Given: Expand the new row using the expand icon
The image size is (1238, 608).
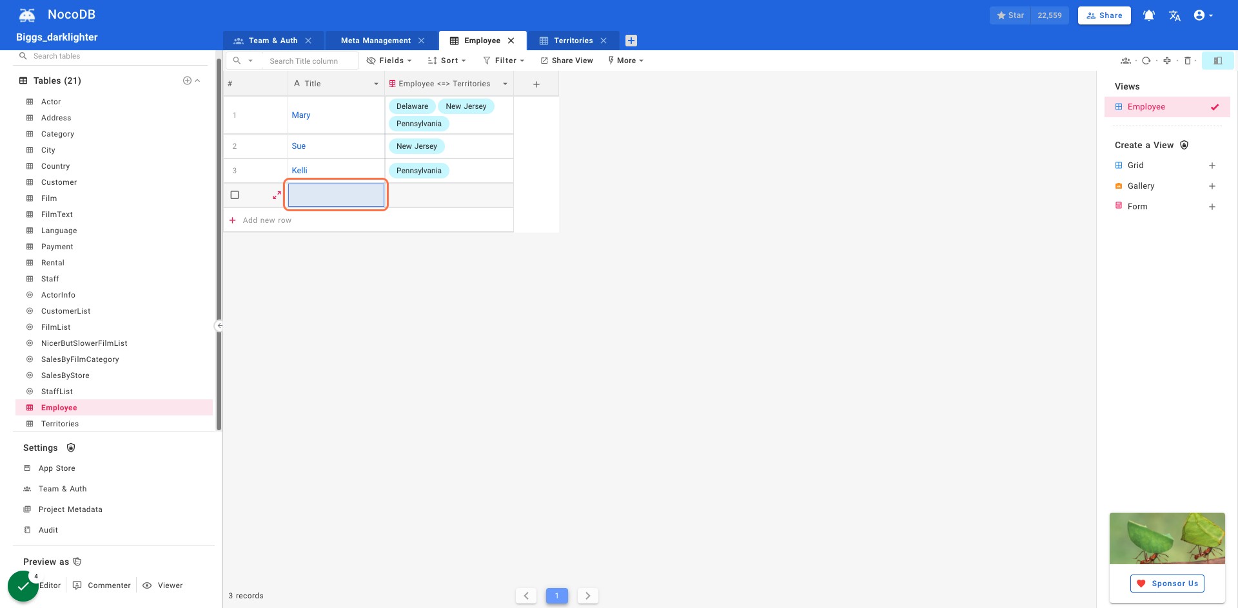Looking at the screenshot, I should pyautogui.click(x=277, y=195).
